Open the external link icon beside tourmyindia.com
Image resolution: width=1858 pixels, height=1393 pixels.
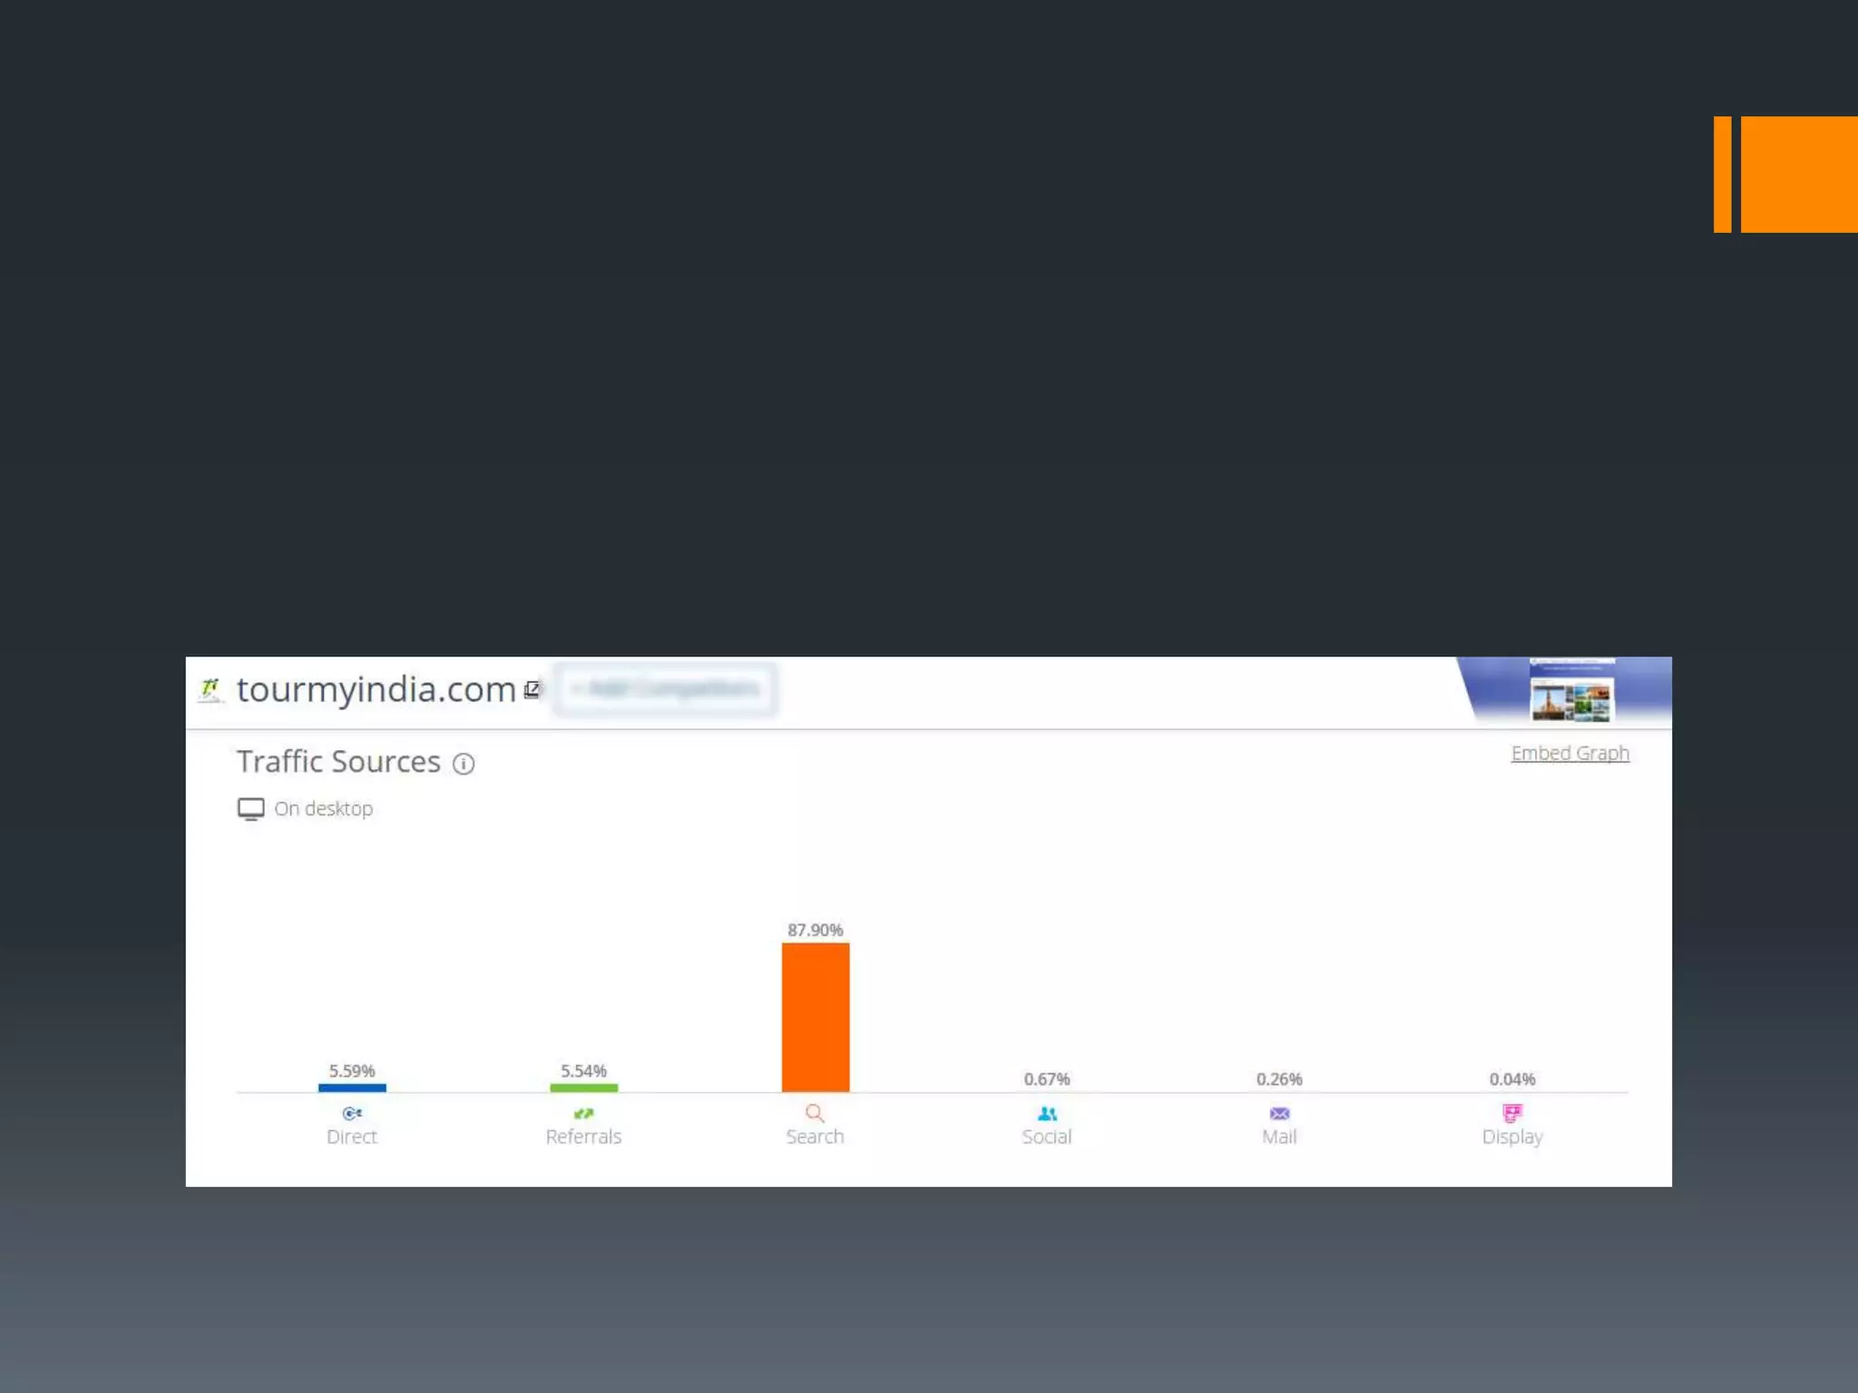[x=533, y=690]
